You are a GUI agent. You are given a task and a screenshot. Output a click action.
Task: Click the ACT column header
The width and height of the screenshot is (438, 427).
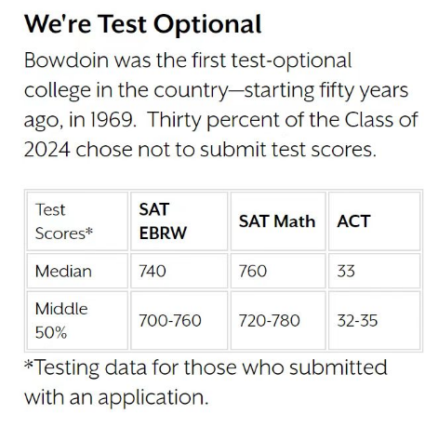click(x=375, y=221)
